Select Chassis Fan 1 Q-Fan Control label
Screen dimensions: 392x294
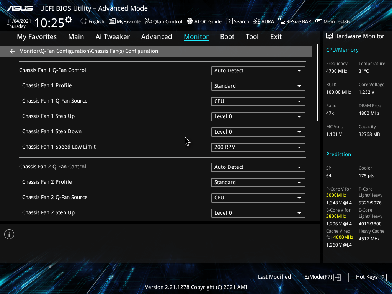pos(52,70)
